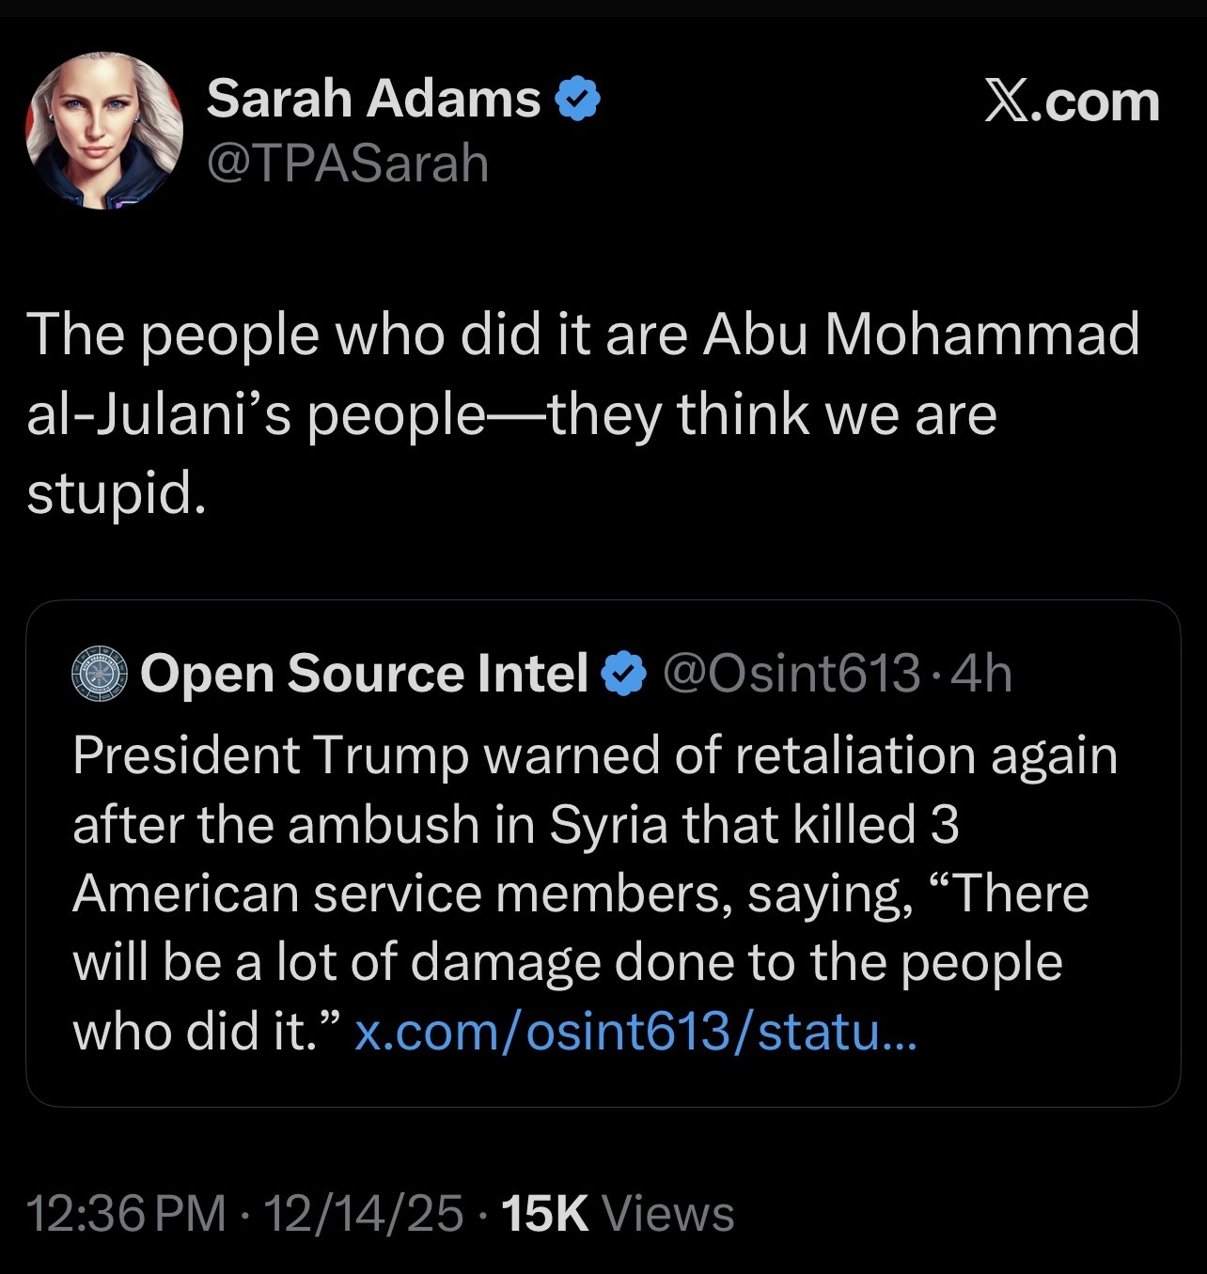Open the Open Source Intel account name
Viewport: 1207px width, 1274px height.
point(364,675)
